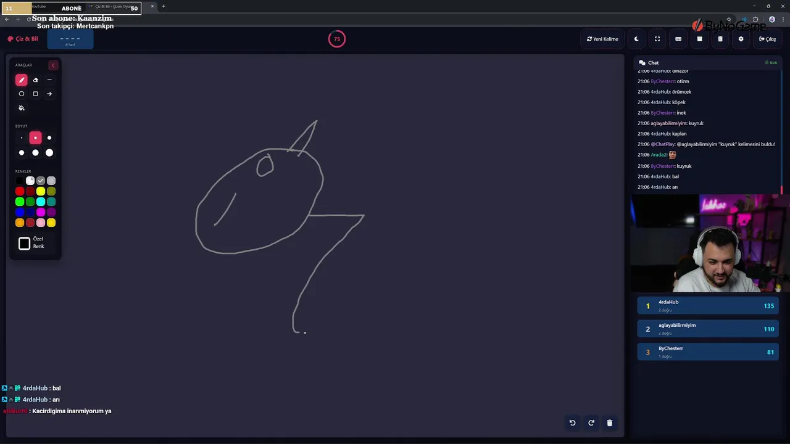Open the keyboard icon button
The width and height of the screenshot is (790, 444).
678,39
